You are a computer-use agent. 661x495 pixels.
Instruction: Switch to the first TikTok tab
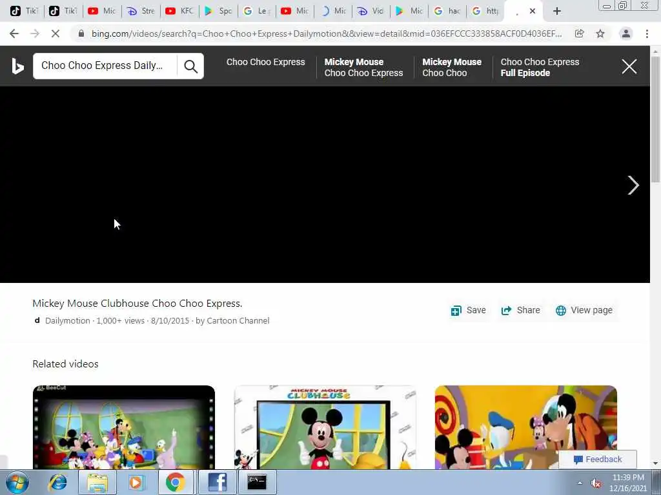[x=24, y=11]
